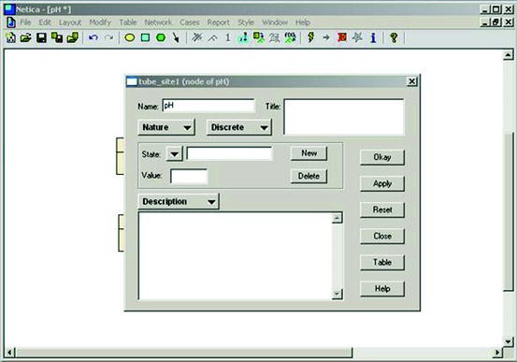Save the network with the floppy disk icon

click(x=41, y=37)
